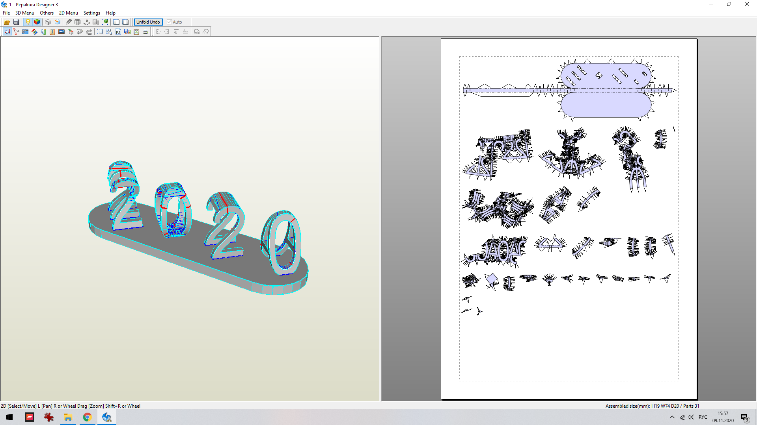This screenshot has width=757, height=425.
Task: Expand the Others menu
Action: [47, 13]
